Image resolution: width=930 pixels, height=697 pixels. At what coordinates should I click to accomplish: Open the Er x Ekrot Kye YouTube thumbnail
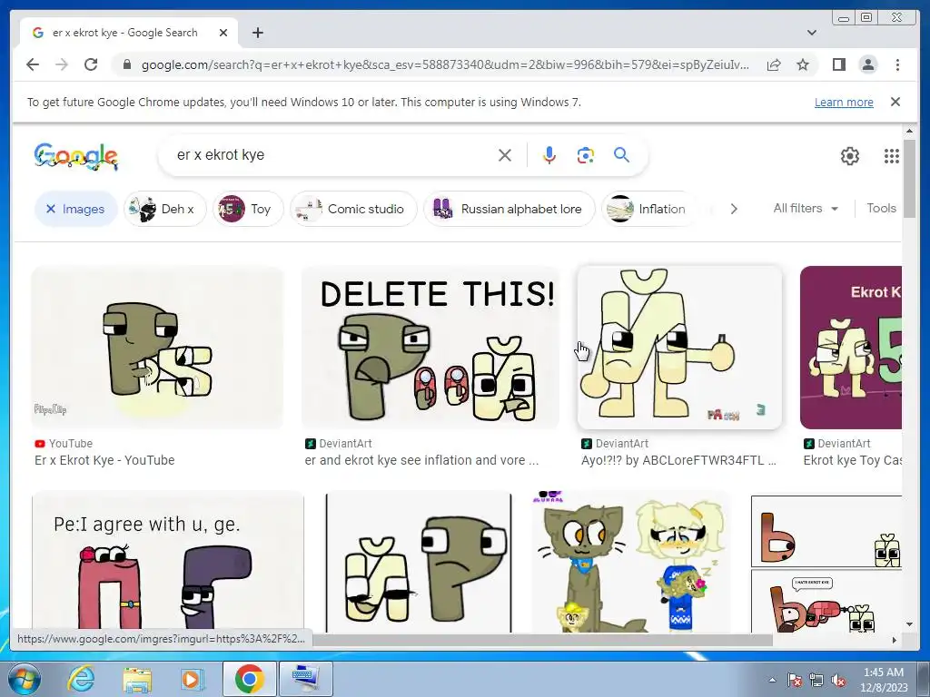pos(157,348)
